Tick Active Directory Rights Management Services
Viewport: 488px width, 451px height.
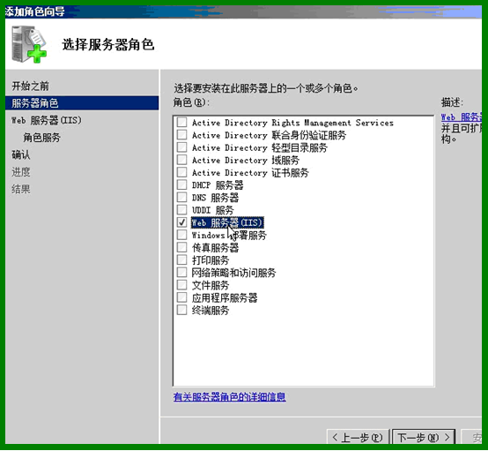coord(181,123)
